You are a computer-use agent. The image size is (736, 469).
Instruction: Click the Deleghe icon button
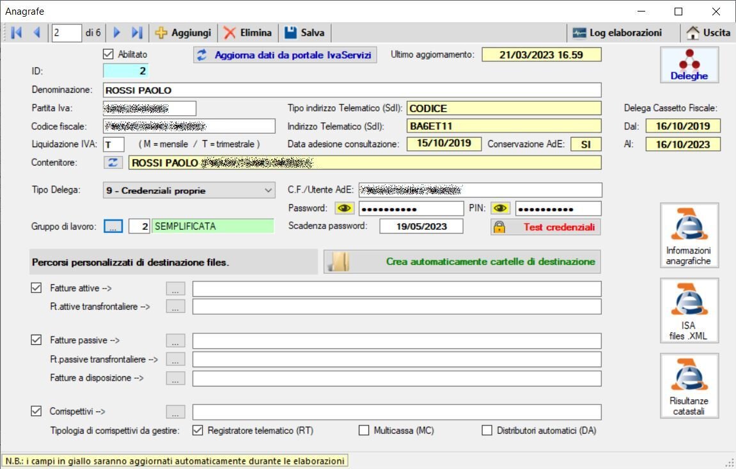coord(689,66)
